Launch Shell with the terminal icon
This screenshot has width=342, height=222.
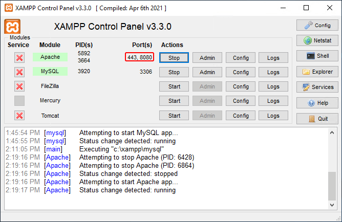317,56
